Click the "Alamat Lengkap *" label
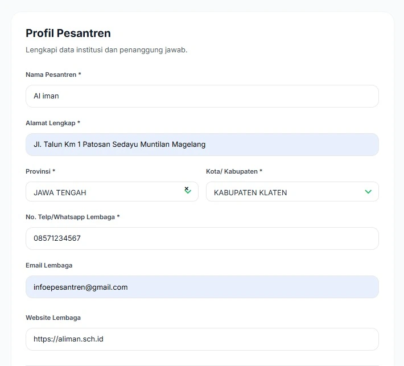The height and width of the screenshot is (366, 404). (x=52, y=123)
